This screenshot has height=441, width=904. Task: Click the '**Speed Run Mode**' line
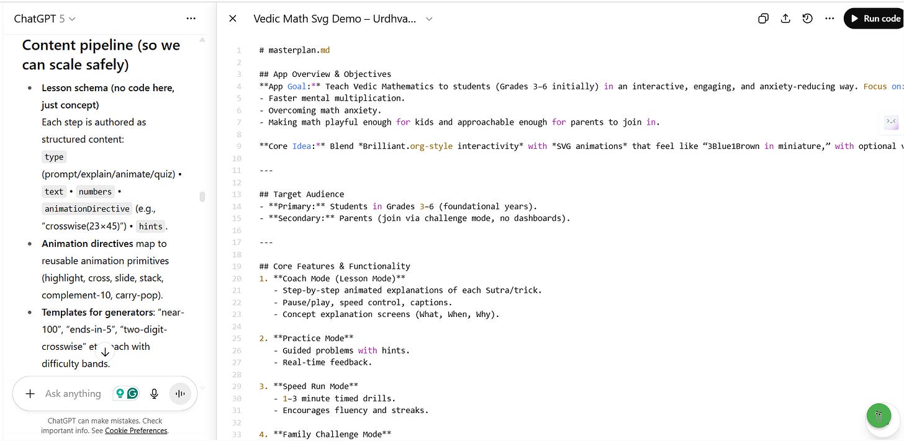[309, 386]
